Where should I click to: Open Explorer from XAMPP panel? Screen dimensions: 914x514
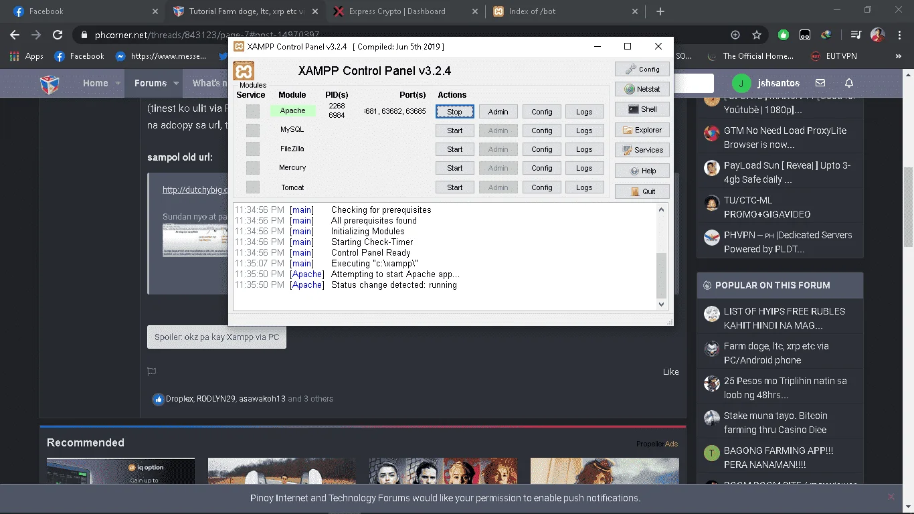click(x=642, y=130)
